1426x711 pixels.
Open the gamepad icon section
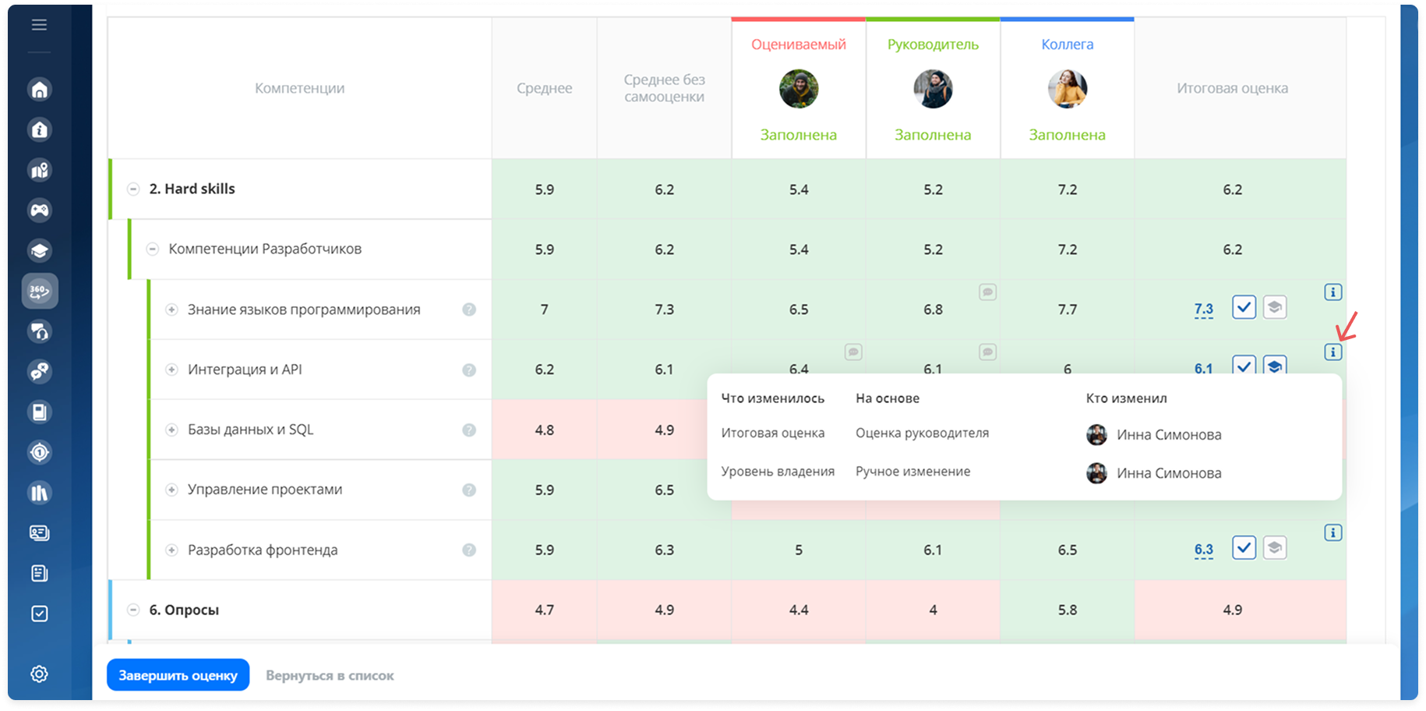pyautogui.click(x=40, y=210)
